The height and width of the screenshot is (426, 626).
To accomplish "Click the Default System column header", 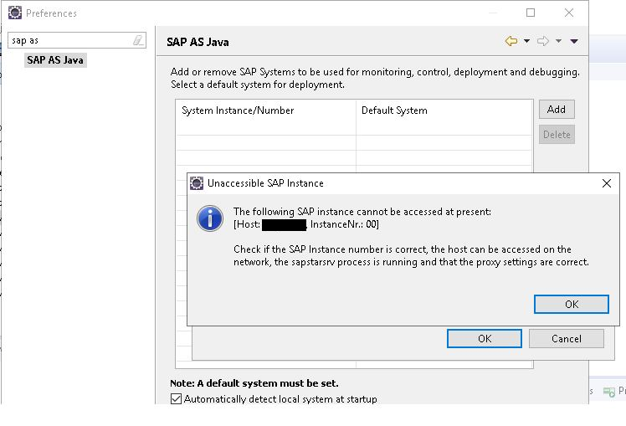I will point(444,110).
